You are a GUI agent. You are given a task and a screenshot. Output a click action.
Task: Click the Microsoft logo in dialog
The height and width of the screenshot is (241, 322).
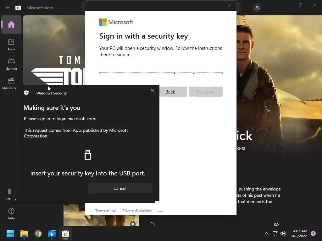(x=116, y=22)
